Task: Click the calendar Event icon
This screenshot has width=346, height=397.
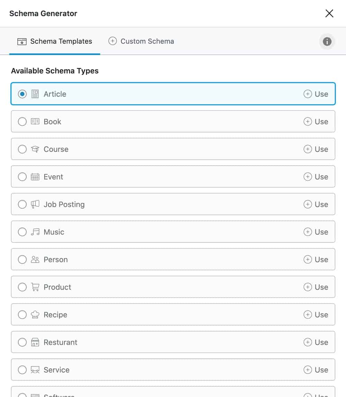Action: [x=35, y=177]
